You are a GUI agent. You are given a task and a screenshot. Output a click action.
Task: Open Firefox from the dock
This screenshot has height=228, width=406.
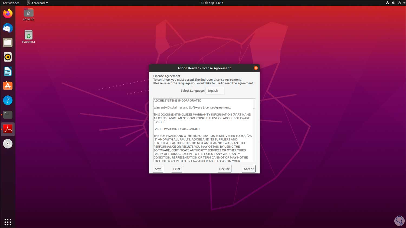pos(8,14)
